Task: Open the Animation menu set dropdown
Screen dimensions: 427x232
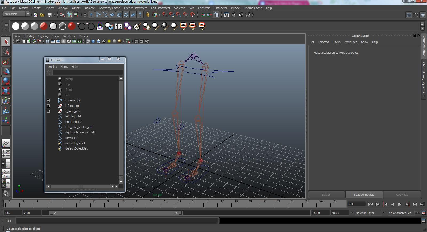Action: (x=17, y=14)
